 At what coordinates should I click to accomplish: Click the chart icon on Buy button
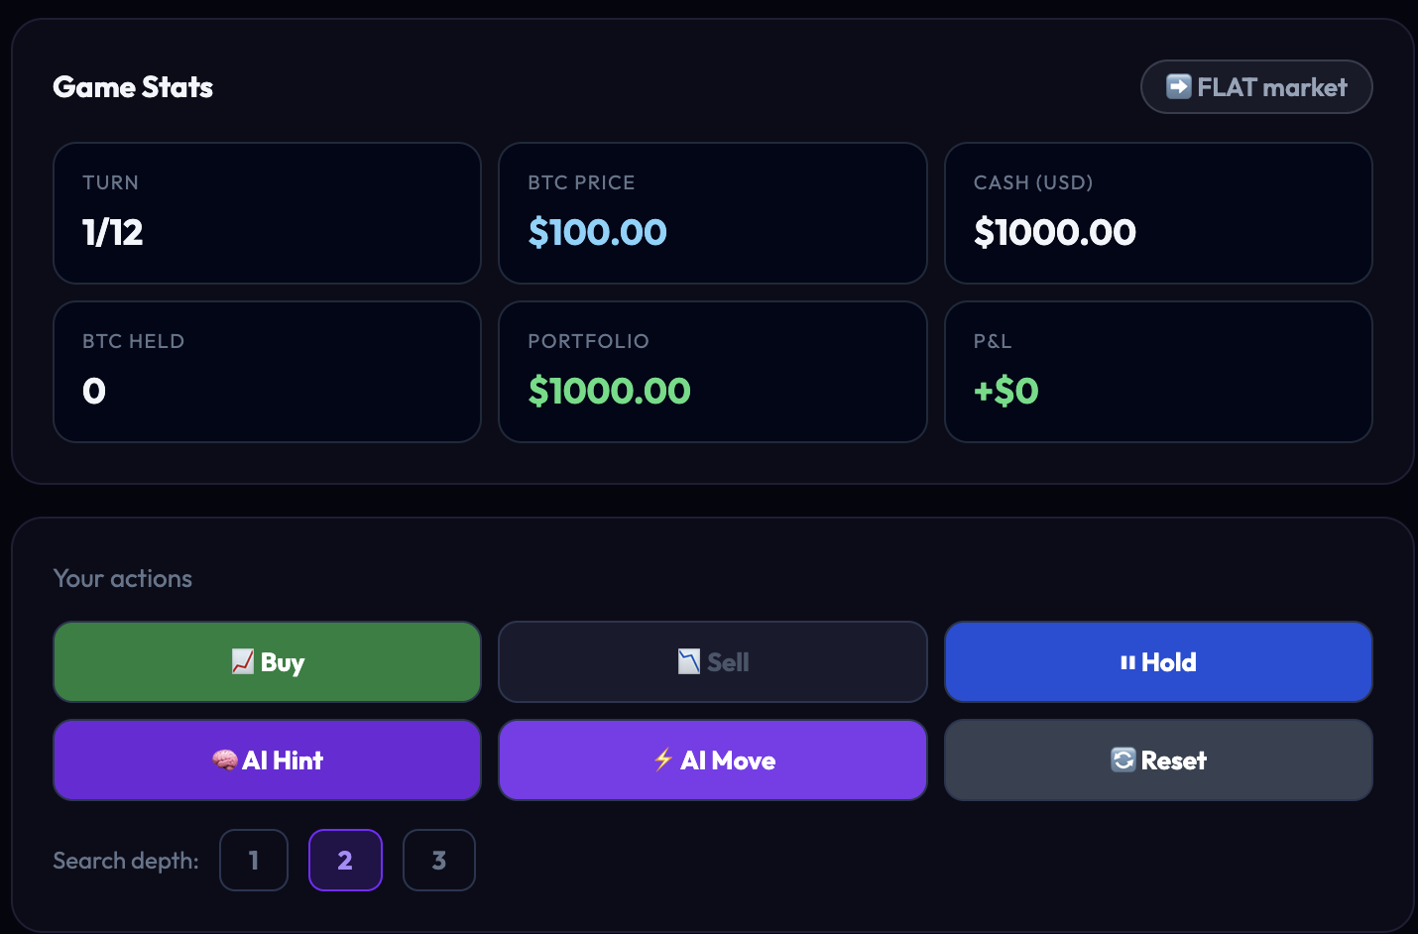242,661
